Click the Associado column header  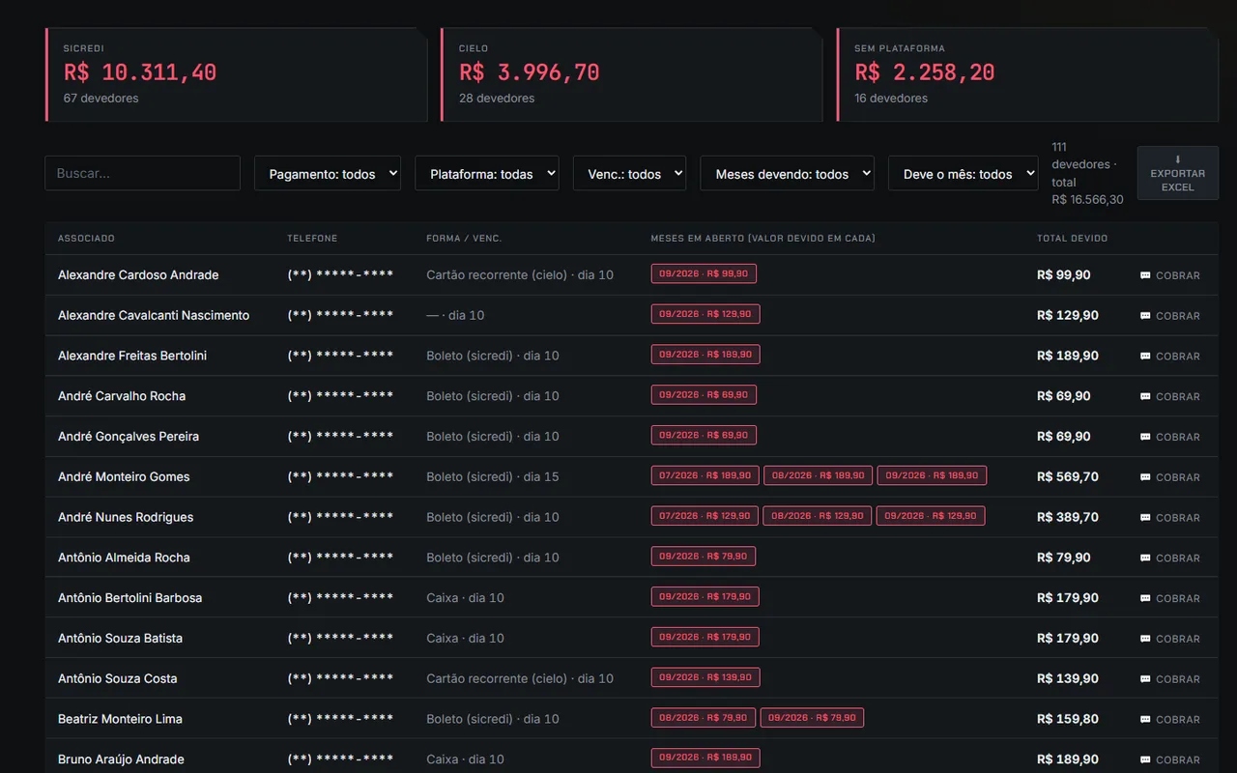pos(86,239)
